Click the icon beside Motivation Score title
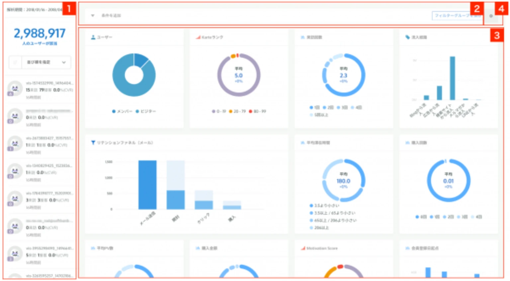This screenshot has width=510, height=281. pyautogui.click(x=303, y=248)
